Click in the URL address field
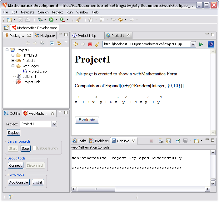This screenshot has width=219, height=202. [x=147, y=44]
